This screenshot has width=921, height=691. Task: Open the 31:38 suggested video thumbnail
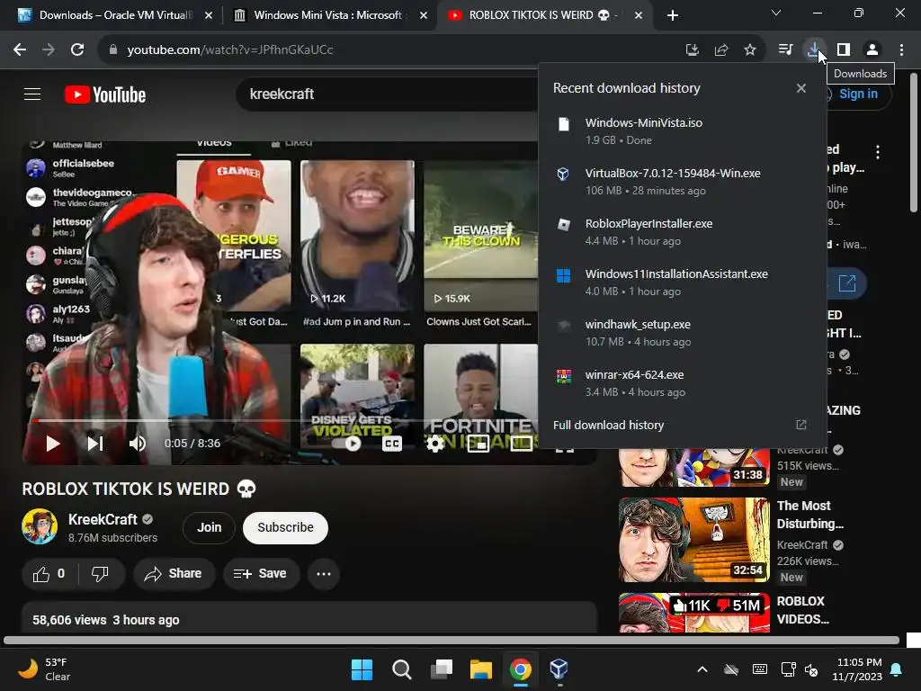[x=694, y=467]
